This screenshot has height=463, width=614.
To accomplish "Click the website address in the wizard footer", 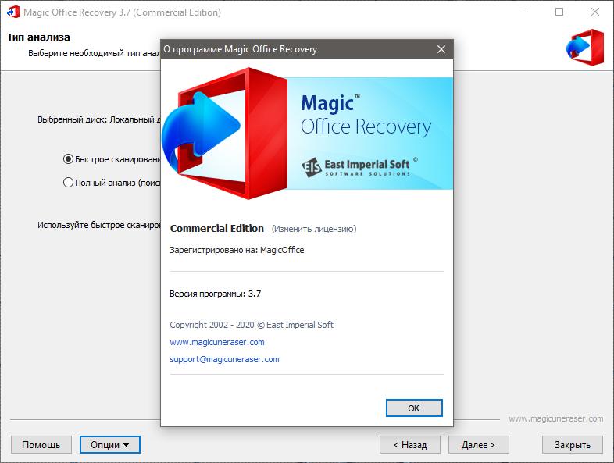I will [555, 418].
